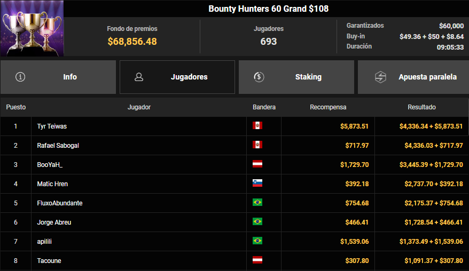
Task: Click the trophy tournament thumbnail
Action: [32, 28]
